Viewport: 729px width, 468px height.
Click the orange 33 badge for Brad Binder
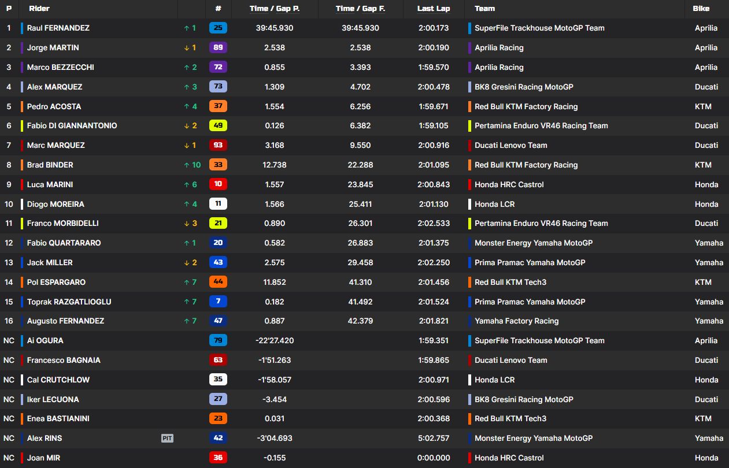pyautogui.click(x=218, y=165)
